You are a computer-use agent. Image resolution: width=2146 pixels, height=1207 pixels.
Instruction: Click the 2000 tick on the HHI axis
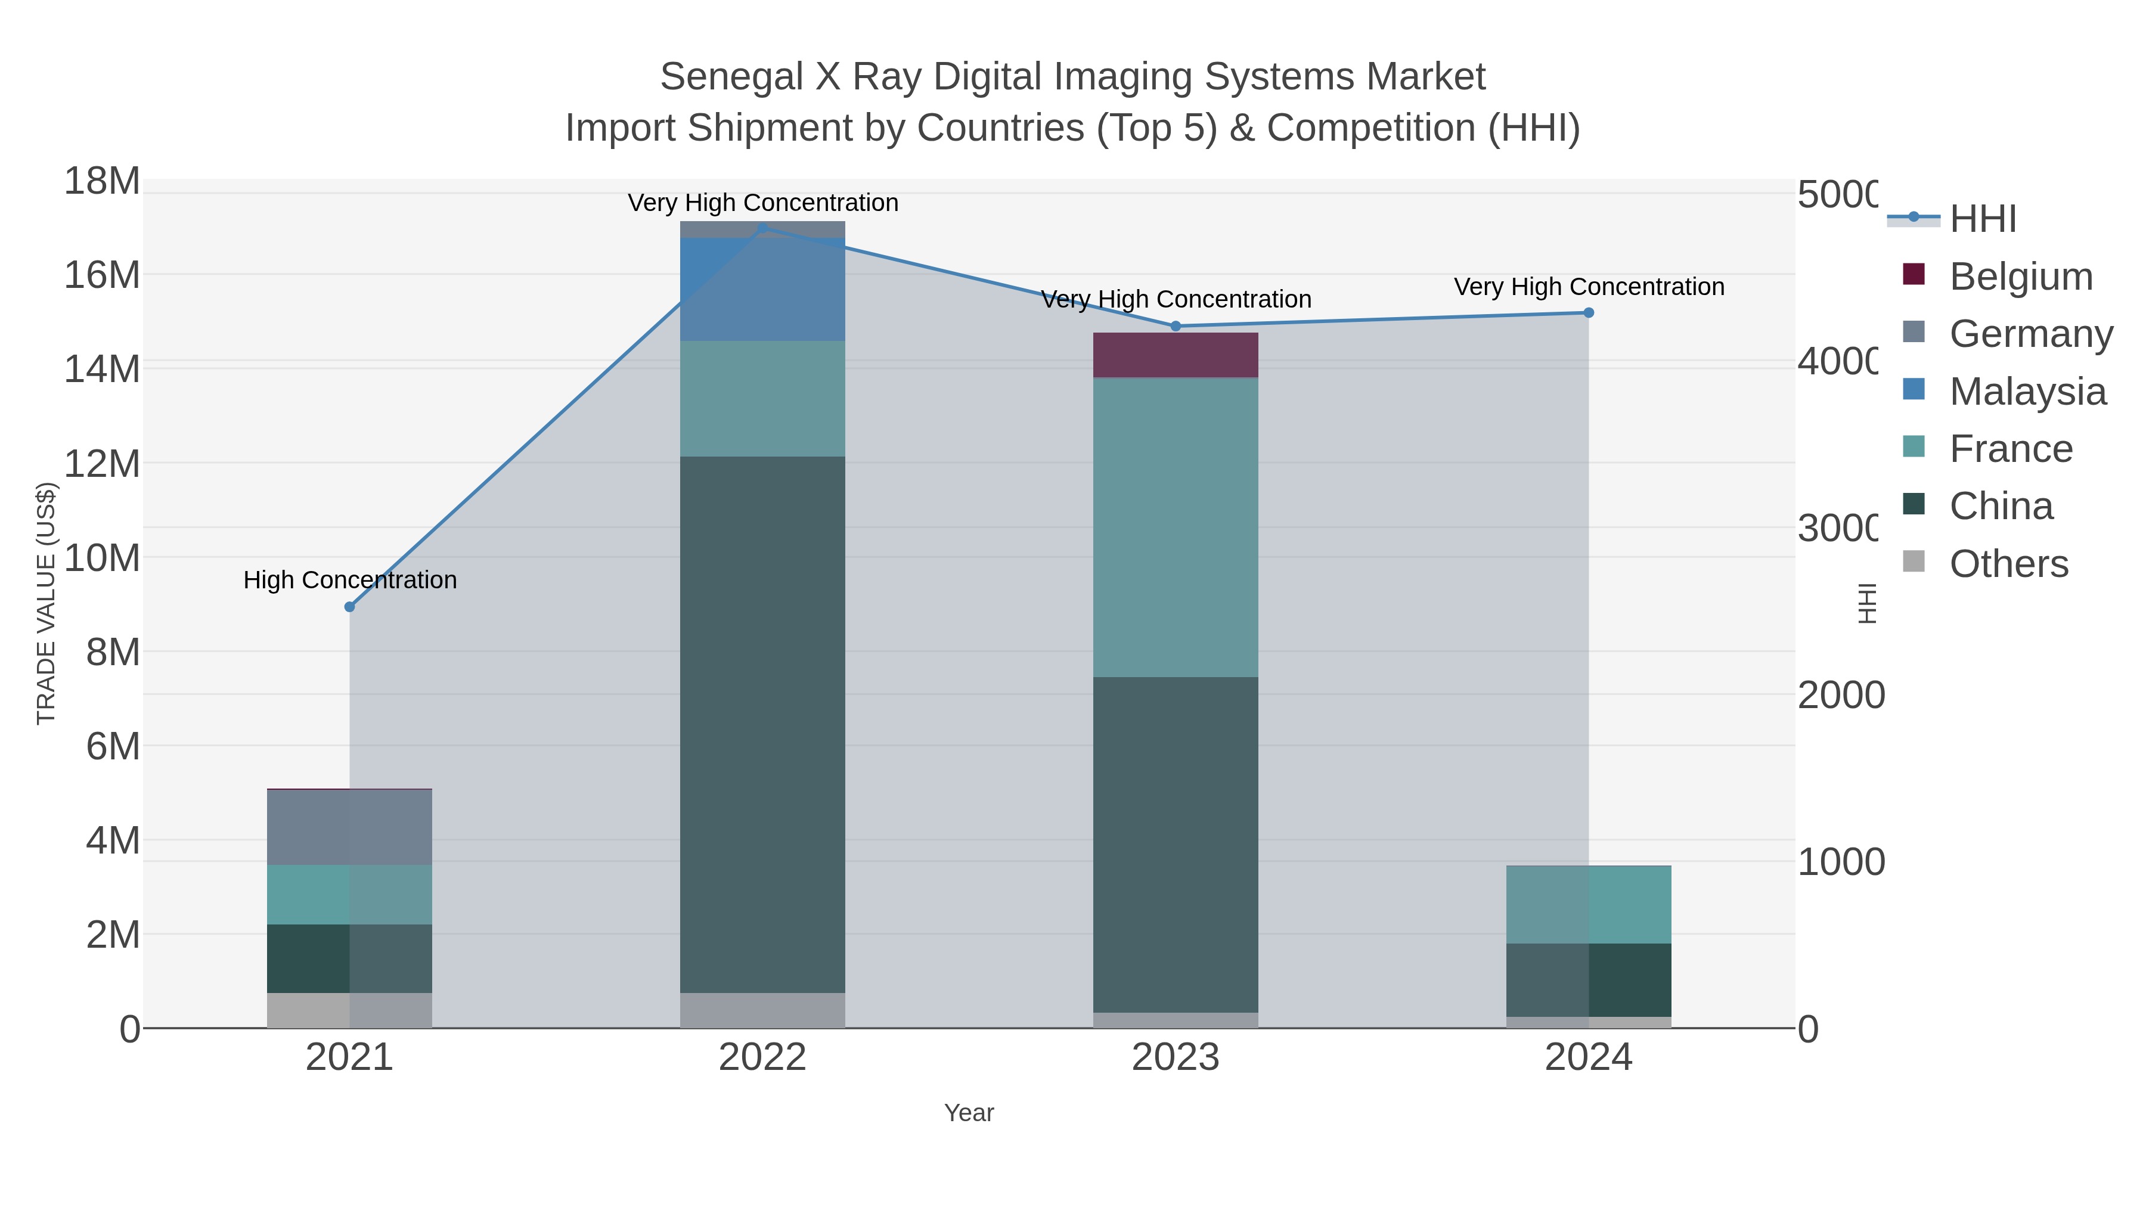(x=1840, y=696)
